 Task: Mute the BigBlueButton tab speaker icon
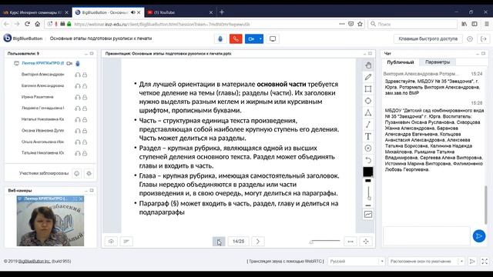coord(133,12)
